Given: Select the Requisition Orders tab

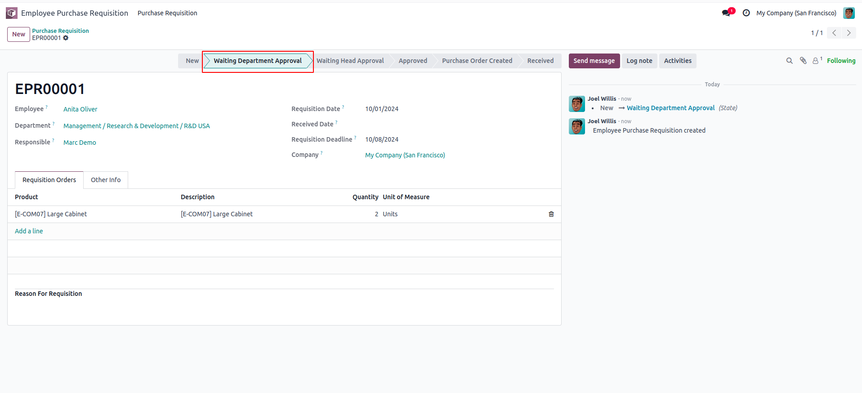Looking at the screenshot, I should [49, 180].
